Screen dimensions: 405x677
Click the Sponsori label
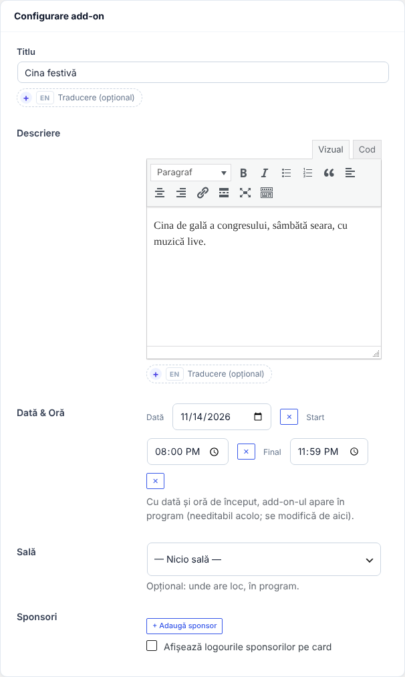[37, 617]
